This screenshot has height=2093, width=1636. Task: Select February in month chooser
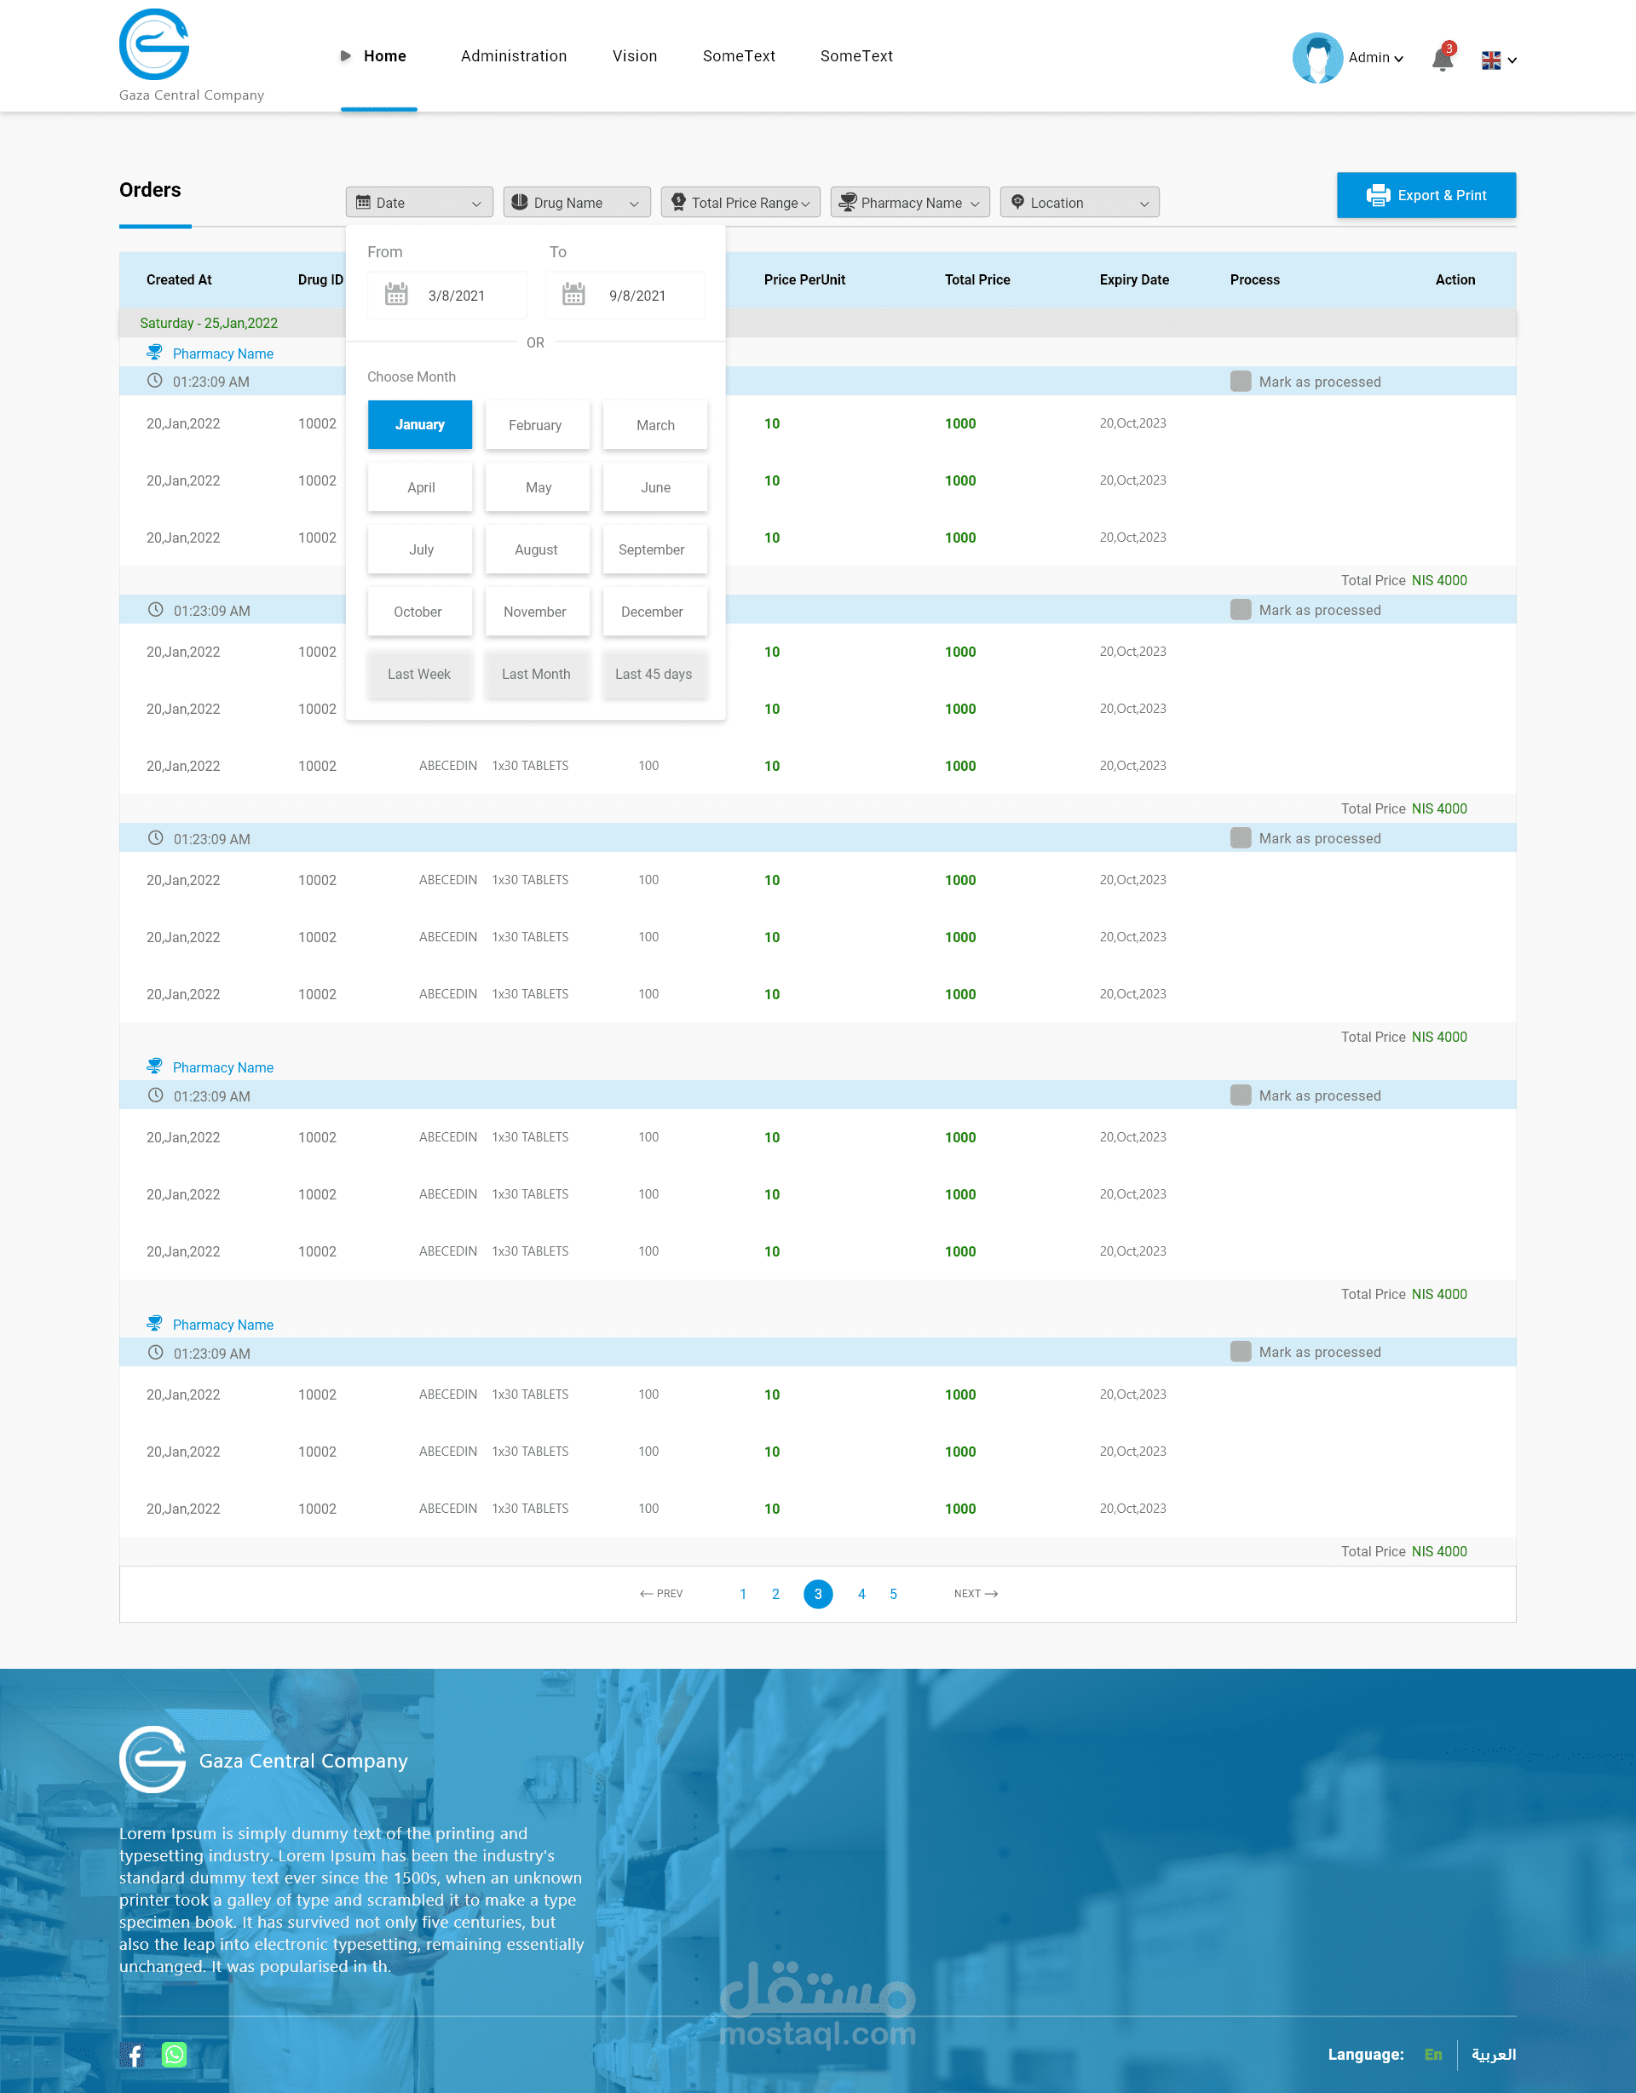(x=536, y=424)
